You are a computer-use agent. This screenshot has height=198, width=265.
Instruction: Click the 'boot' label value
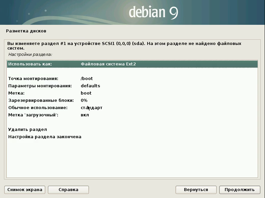click(x=86, y=93)
